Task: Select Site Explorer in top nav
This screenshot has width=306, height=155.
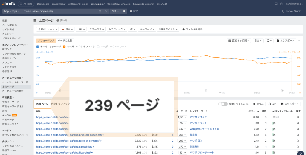Action: tap(97, 4)
